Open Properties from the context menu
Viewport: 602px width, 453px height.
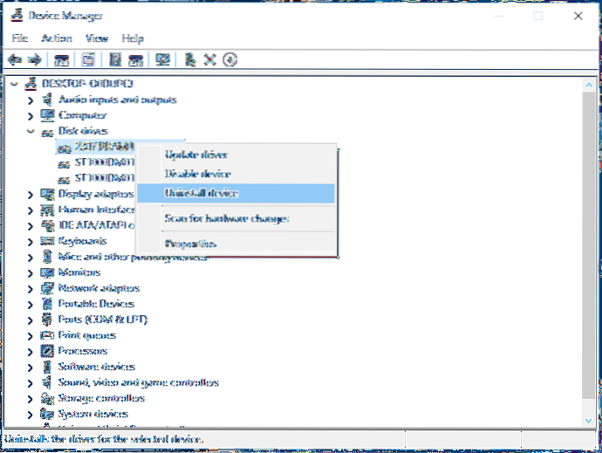tap(236, 244)
